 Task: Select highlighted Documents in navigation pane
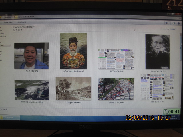tap(5, 45)
